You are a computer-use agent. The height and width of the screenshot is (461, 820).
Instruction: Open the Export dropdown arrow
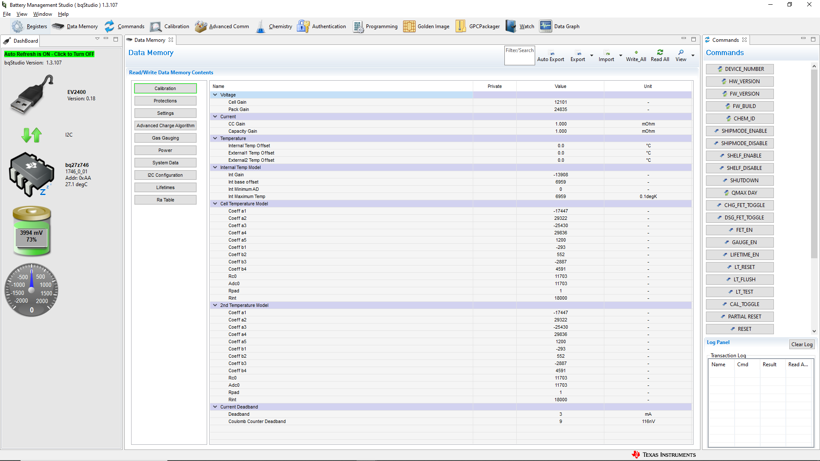click(x=592, y=55)
